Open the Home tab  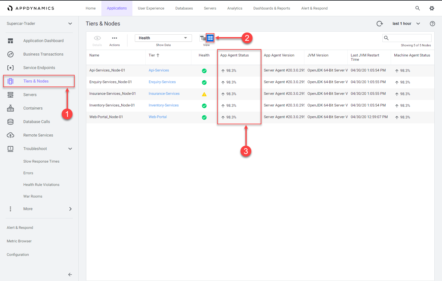click(91, 8)
